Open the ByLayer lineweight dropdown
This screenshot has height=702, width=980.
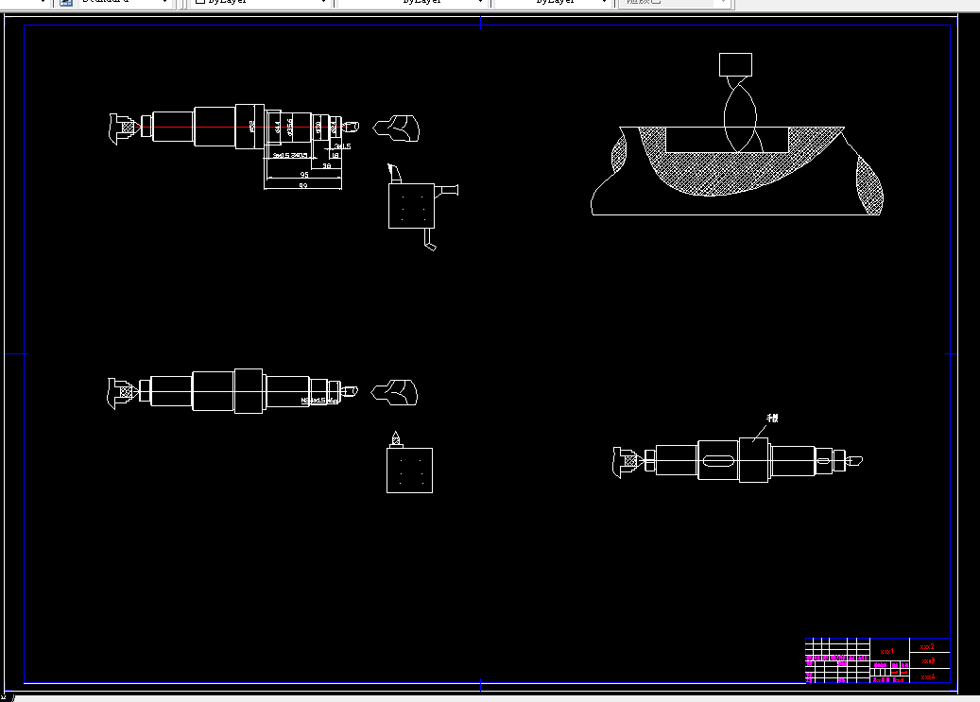(553, 2)
